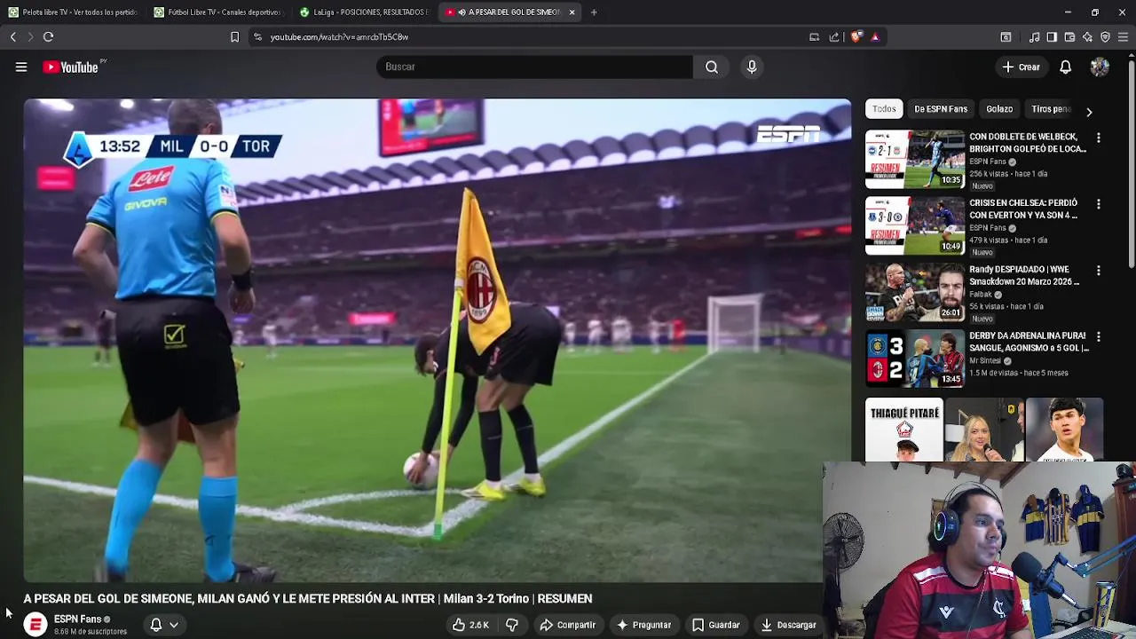
Task: Click the Compartir share button
Action: pos(568,625)
